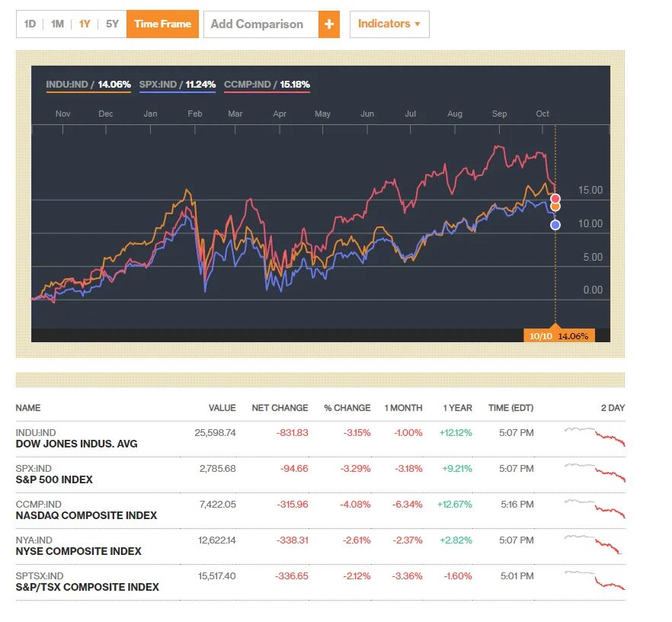The height and width of the screenshot is (622, 672).
Task: Click the 0.00 y-axis value
Action: [593, 290]
